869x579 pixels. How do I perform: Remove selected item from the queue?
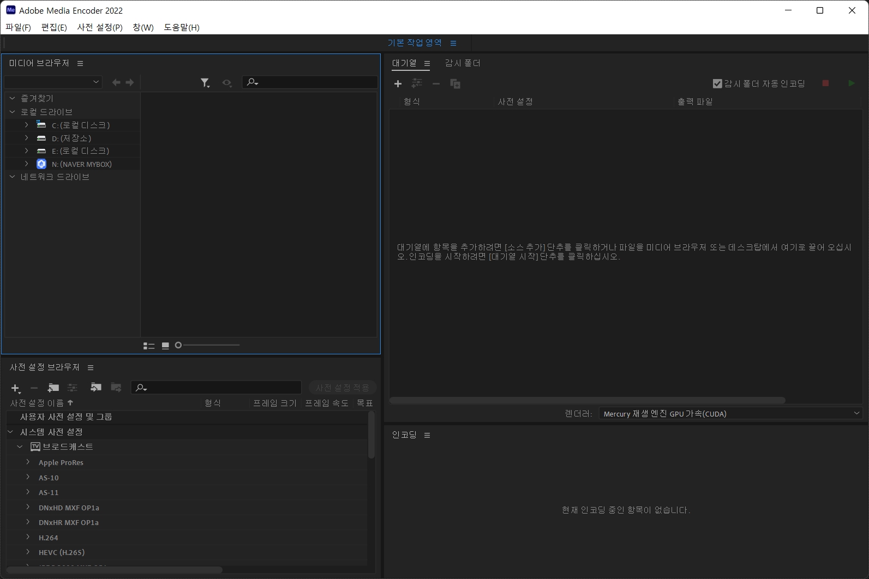point(436,83)
